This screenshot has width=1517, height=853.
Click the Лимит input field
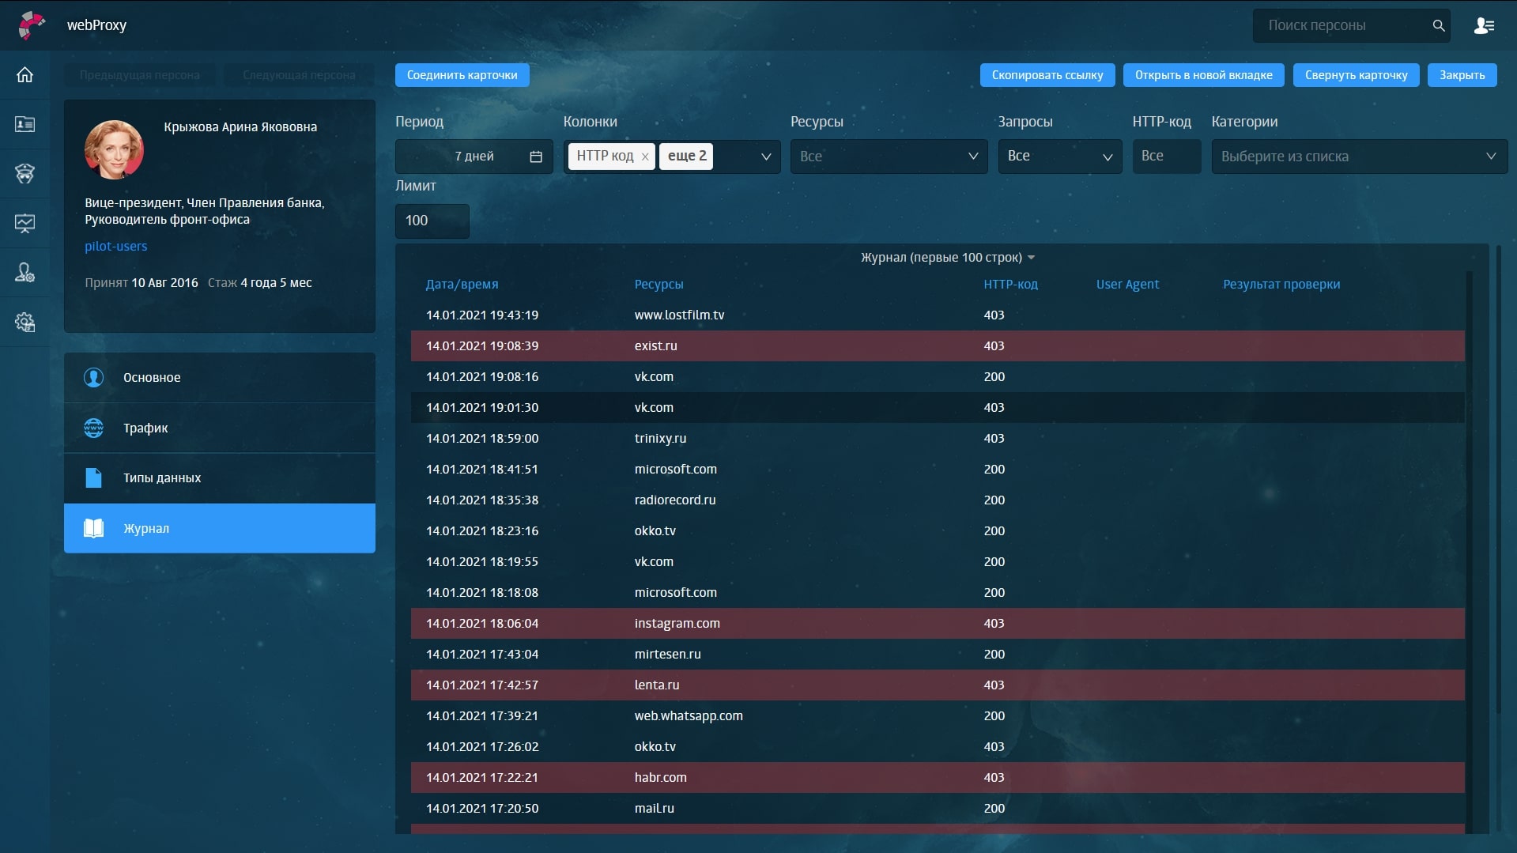[x=432, y=221]
